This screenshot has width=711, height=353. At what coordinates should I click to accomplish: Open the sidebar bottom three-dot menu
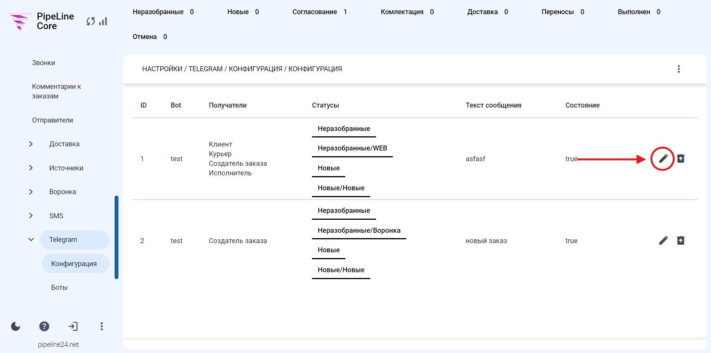point(102,326)
